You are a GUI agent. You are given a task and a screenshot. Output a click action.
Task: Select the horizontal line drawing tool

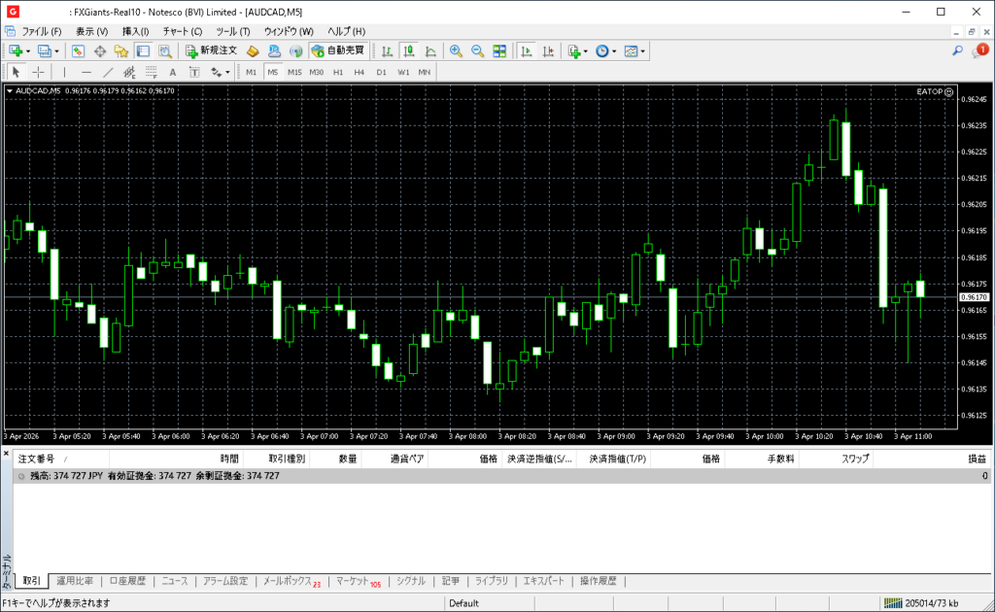86,72
